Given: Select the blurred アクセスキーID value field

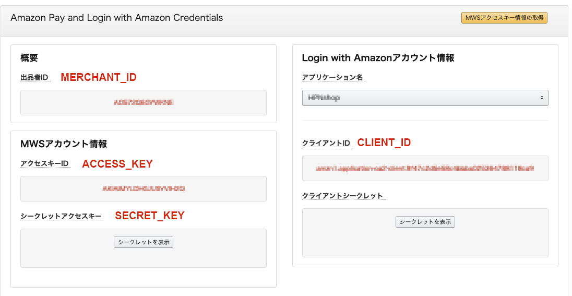Looking at the screenshot, I should [x=144, y=188].
